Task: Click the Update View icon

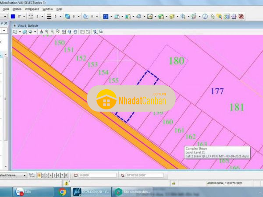Action: [41, 32]
